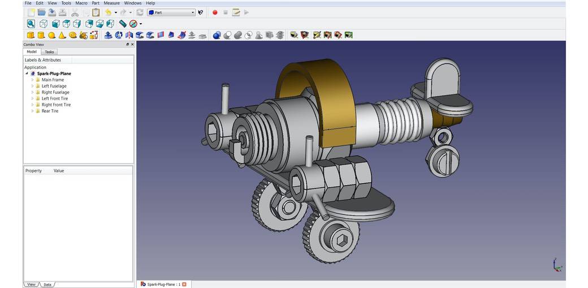This screenshot has width=588, height=288.
Task: Switch to the Tasks tab
Action: (x=50, y=52)
